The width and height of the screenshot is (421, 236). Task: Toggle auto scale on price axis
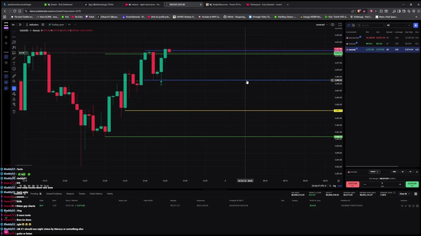point(339,186)
